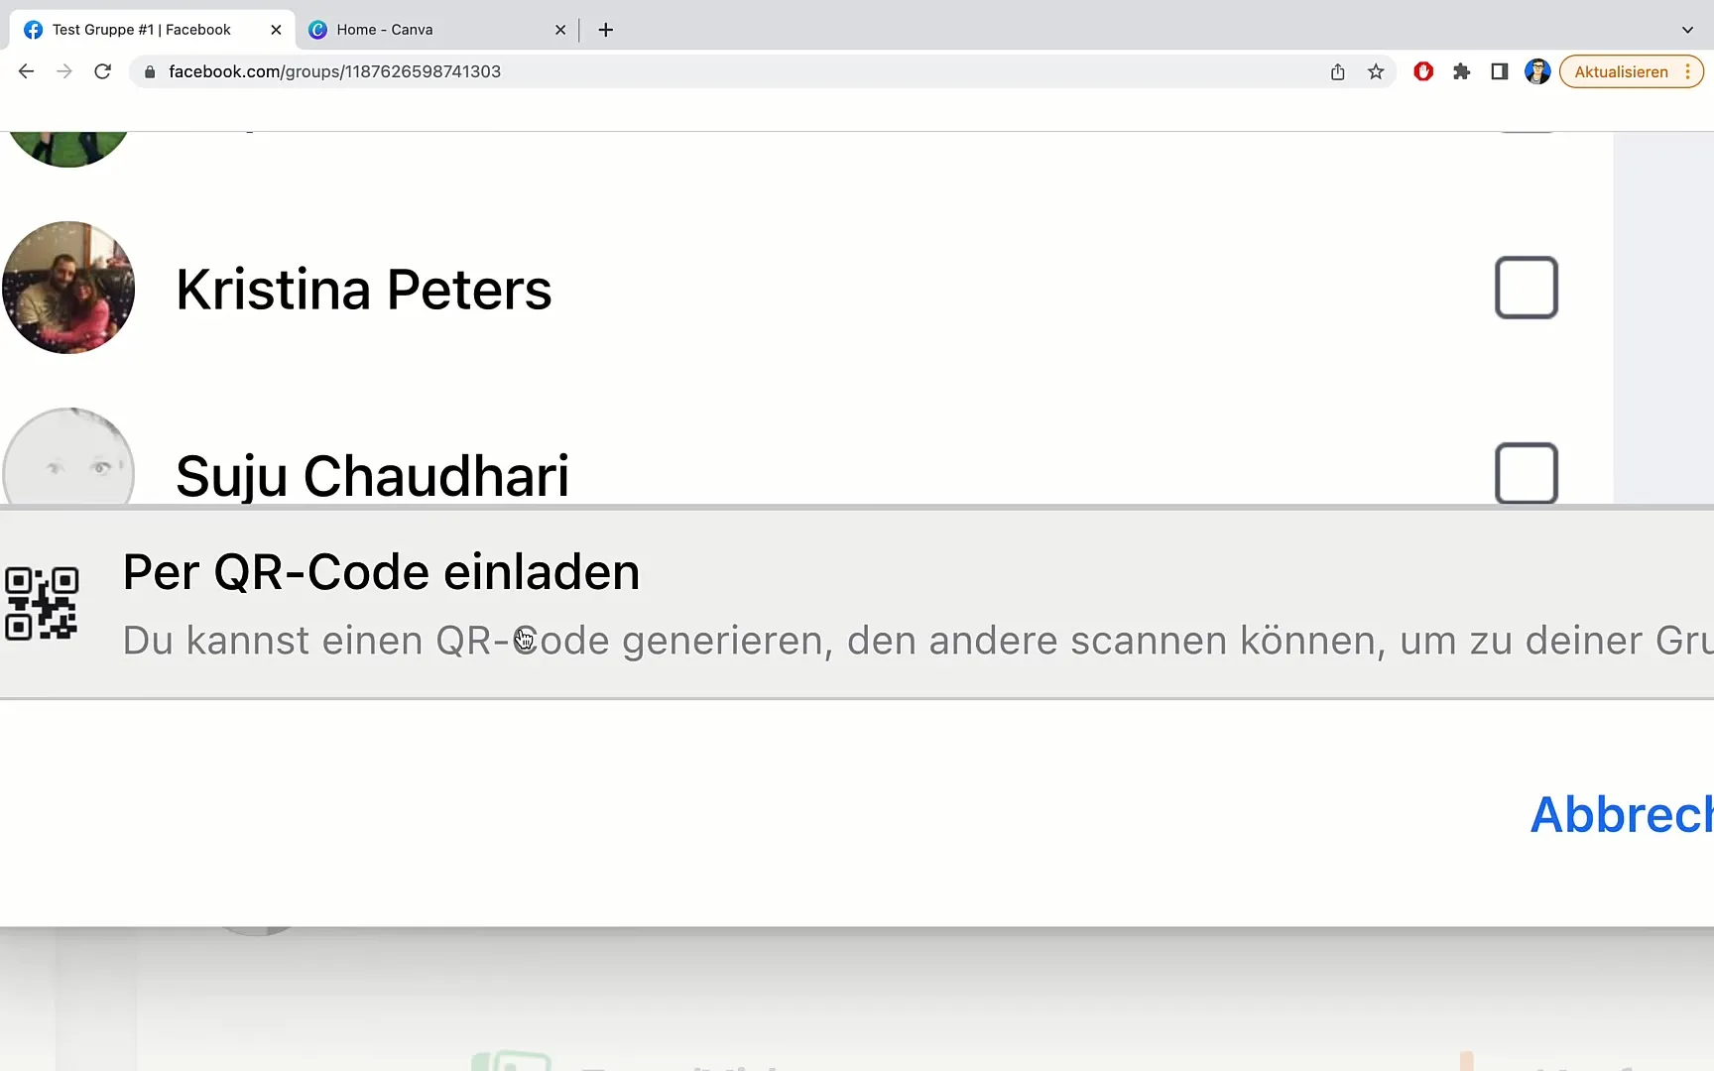Switch to Test Gruppe #1 Facebook tab

click(141, 30)
